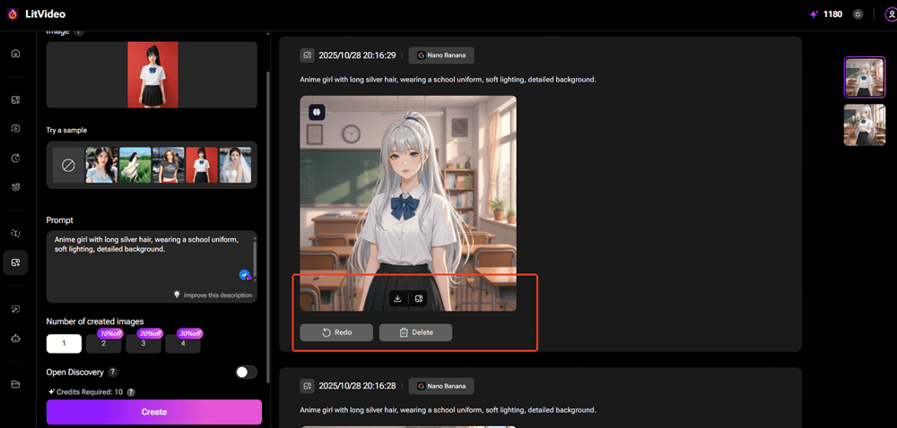Click the 1180 credits count

833,14
